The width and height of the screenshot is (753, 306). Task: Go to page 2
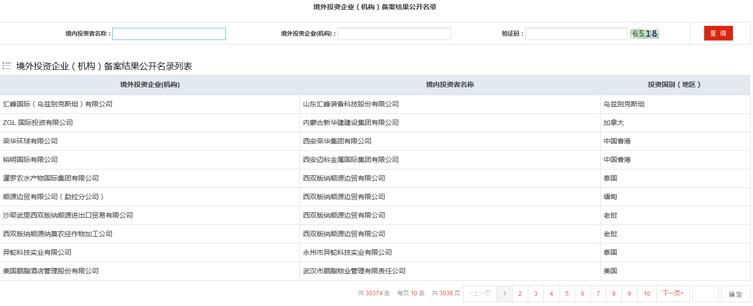tap(520, 294)
